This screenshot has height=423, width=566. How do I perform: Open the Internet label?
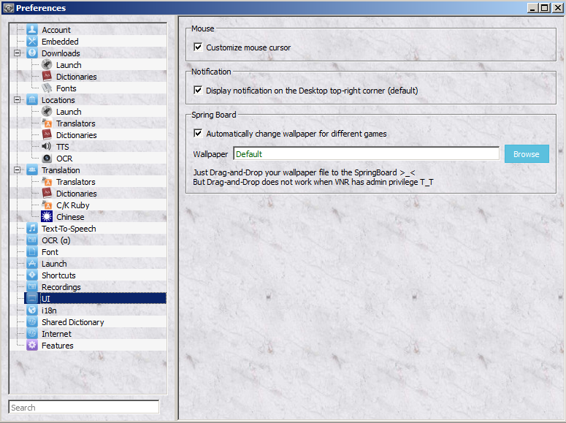point(56,334)
